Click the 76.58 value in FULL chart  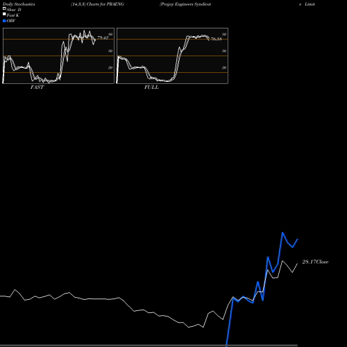(217, 39)
